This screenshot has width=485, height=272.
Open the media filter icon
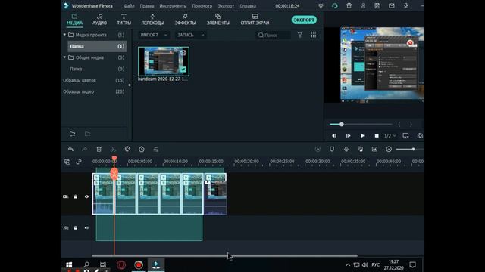pyautogui.click(x=300, y=36)
